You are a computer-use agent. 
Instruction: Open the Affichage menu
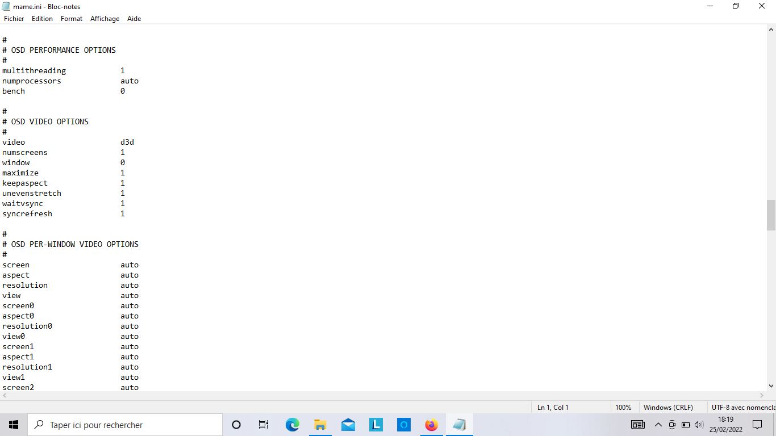point(105,19)
